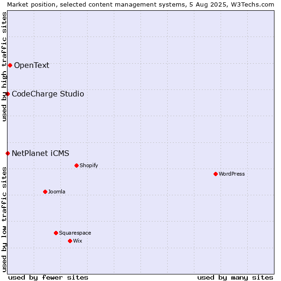Screen dimensions: 281x281
Task: Click the WordPress label text
Action: [x=232, y=174]
